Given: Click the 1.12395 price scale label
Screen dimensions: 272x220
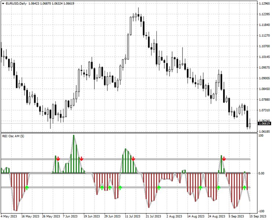Looking at the screenshot, I should point(264,14).
